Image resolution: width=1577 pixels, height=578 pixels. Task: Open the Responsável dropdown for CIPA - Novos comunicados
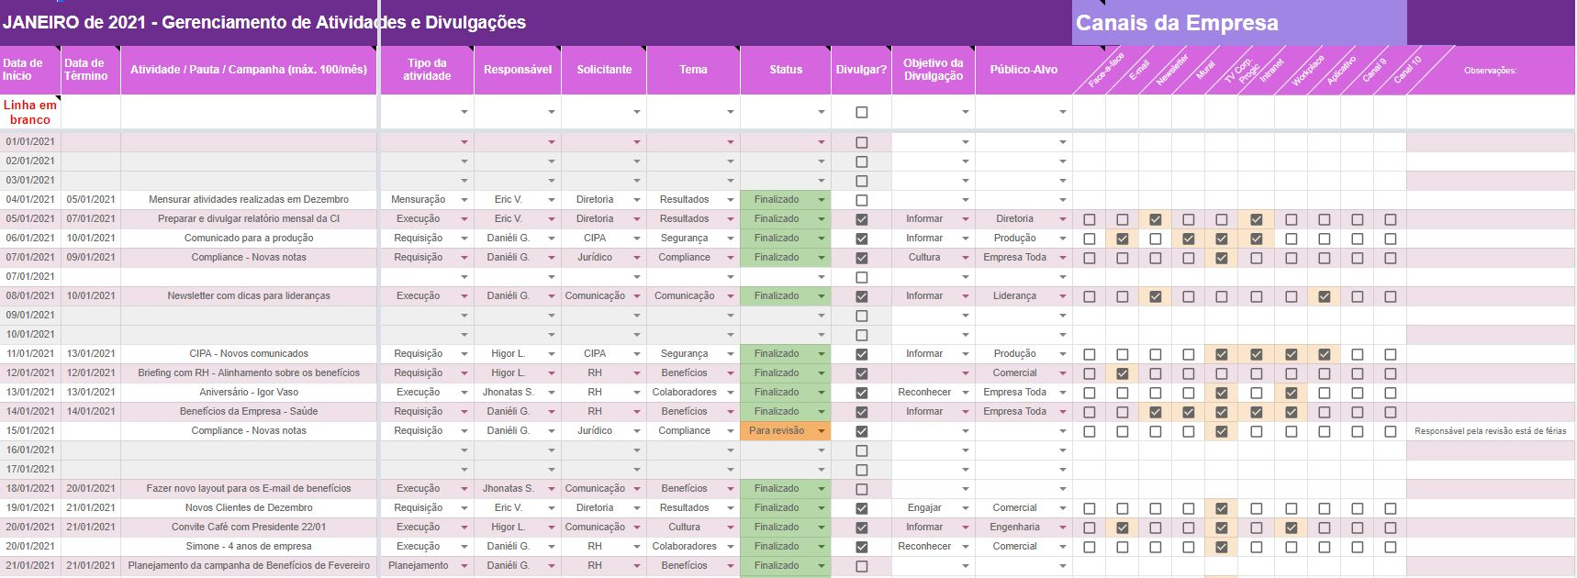pyautogui.click(x=552, y=354)
